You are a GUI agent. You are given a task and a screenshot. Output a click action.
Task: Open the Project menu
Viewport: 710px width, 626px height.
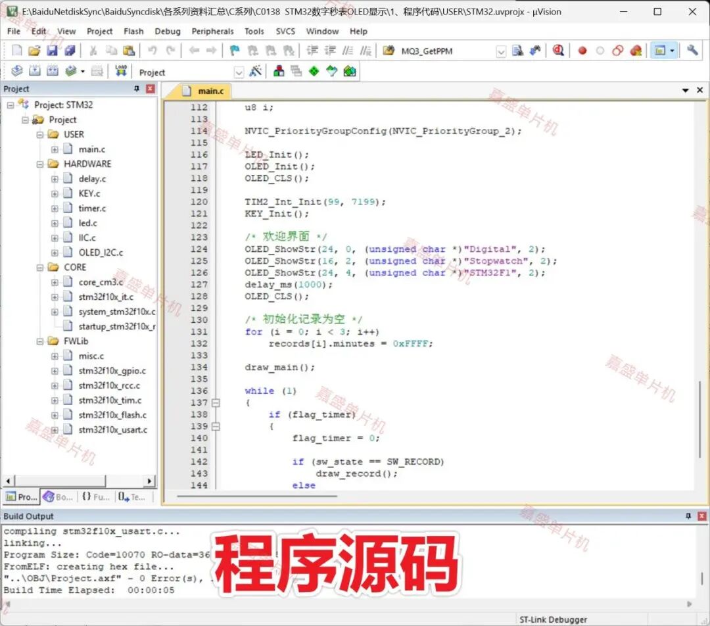[100, 32]
